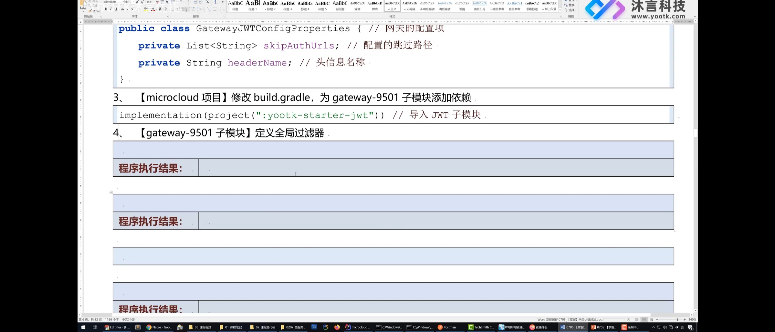Open Photoshop from taskbar

(x=314, y=327)
